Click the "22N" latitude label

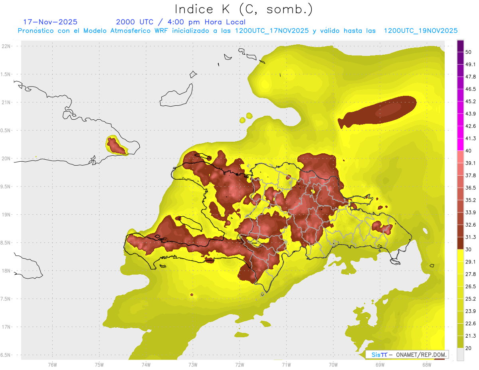click(x=6, y=46)
